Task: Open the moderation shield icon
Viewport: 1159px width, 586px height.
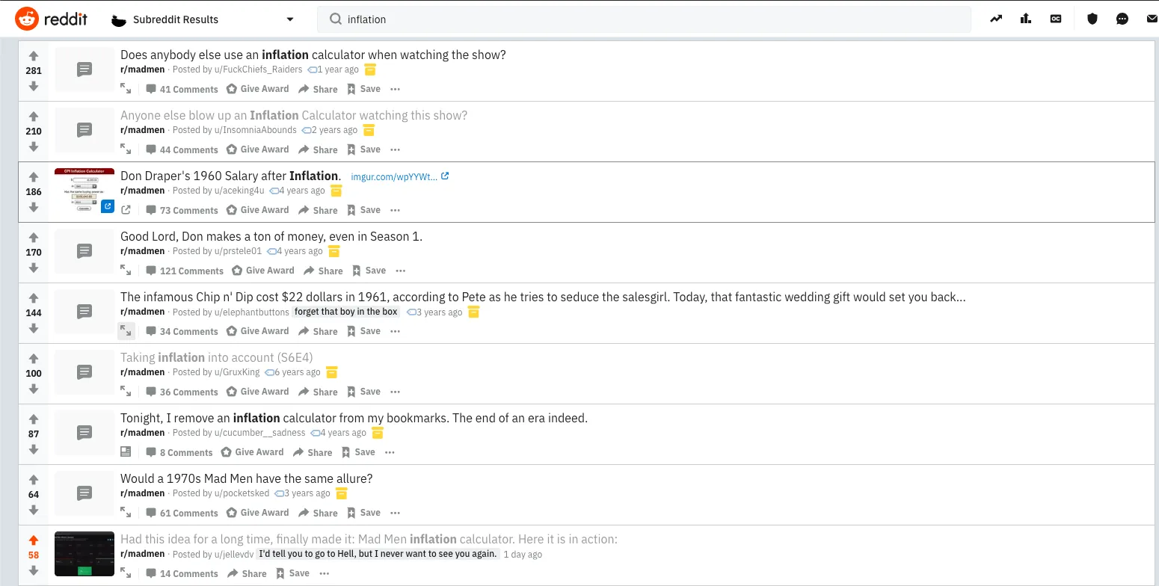Action: pos(1092,19)
